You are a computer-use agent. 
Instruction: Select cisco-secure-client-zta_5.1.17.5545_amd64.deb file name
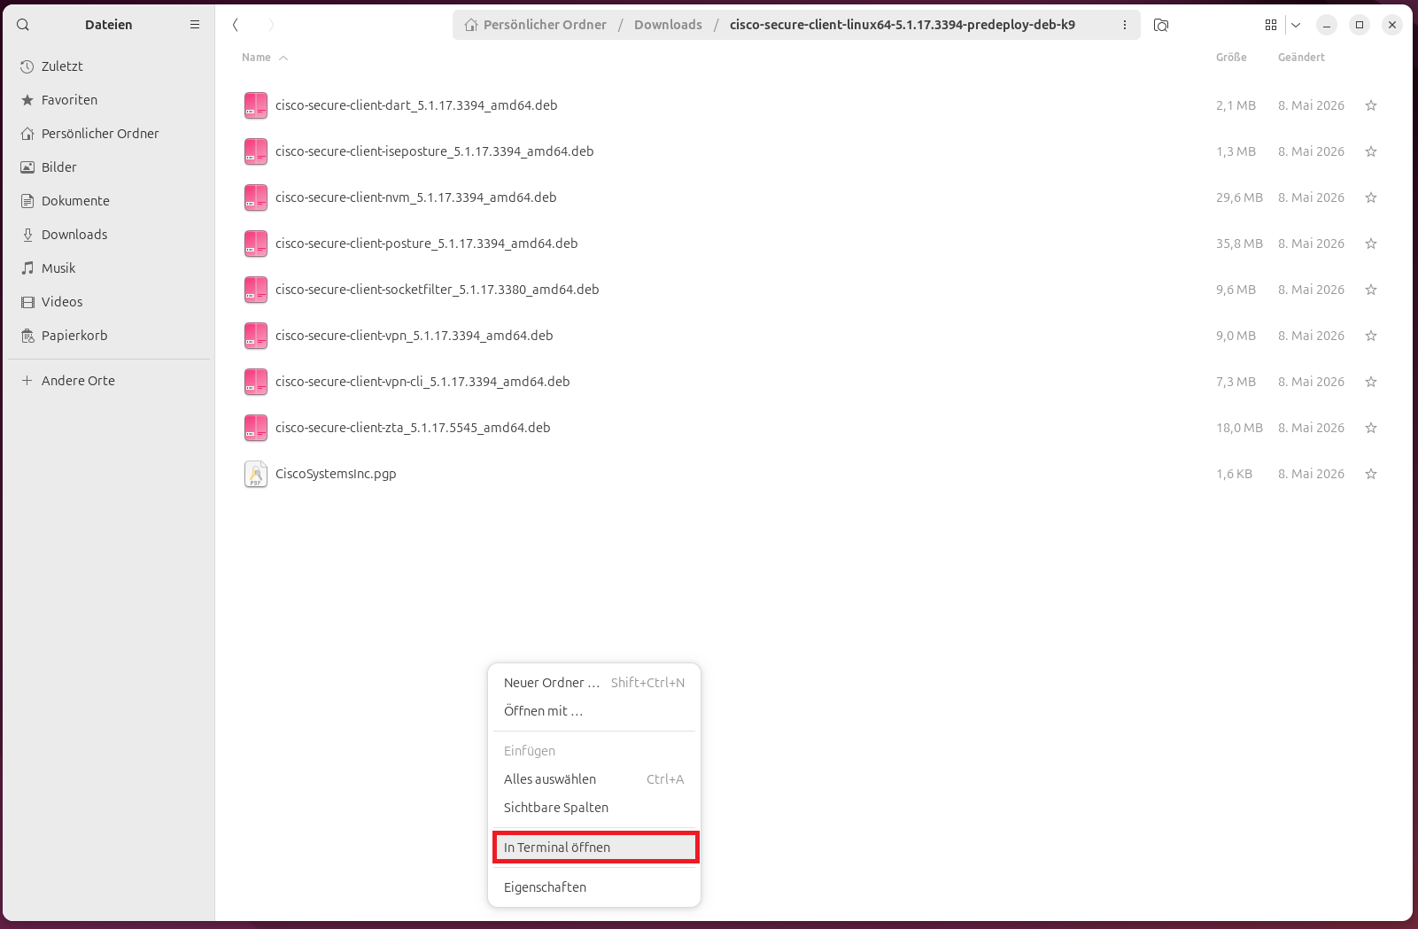[x=413, y=428]
